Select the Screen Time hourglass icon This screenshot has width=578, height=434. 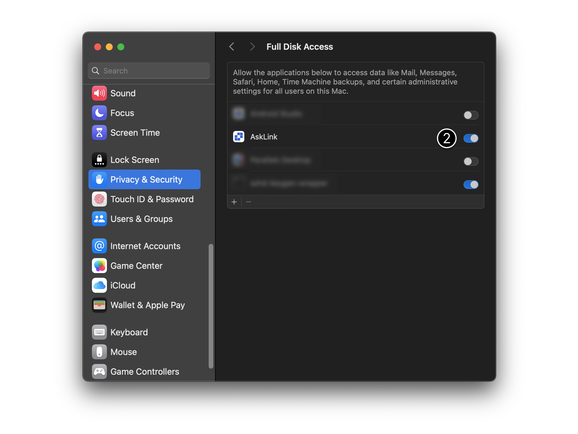coord(99,133)
